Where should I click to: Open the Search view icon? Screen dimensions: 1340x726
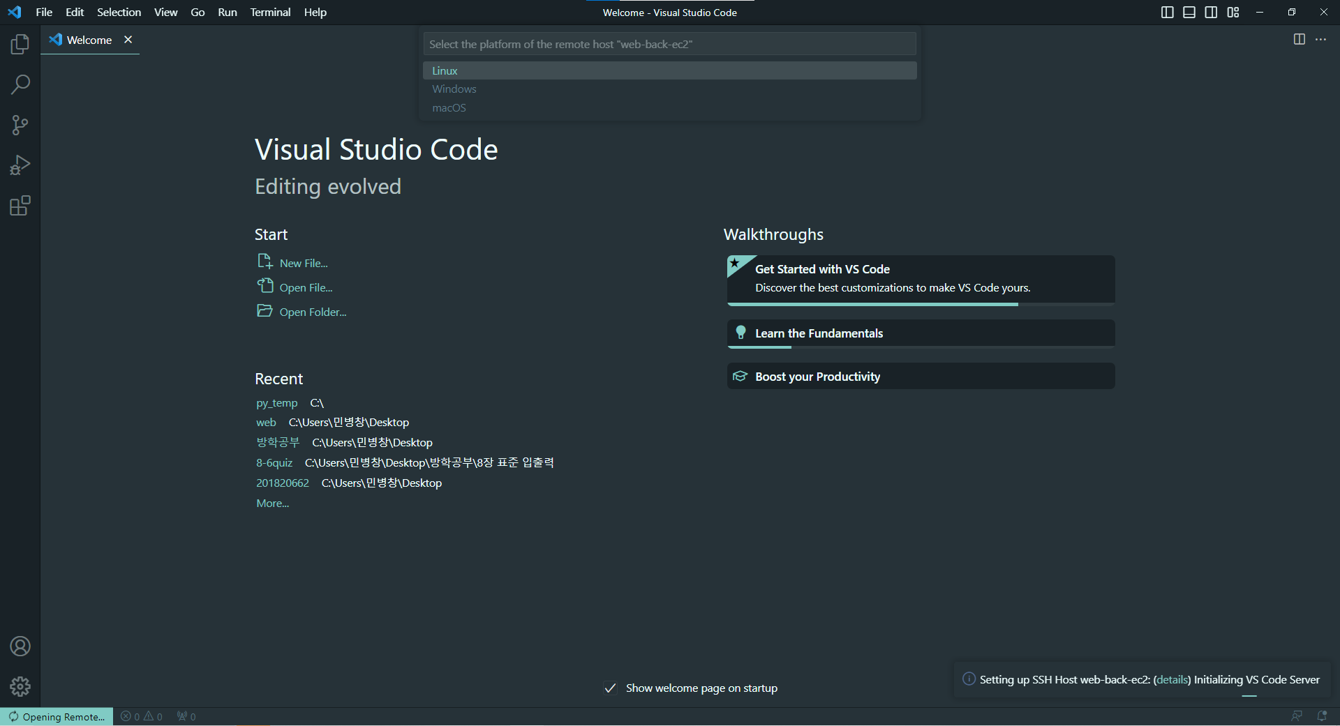pyautogui.click(x=20, y=85)
